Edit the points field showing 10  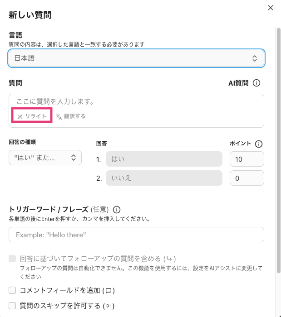pos(247,159)
